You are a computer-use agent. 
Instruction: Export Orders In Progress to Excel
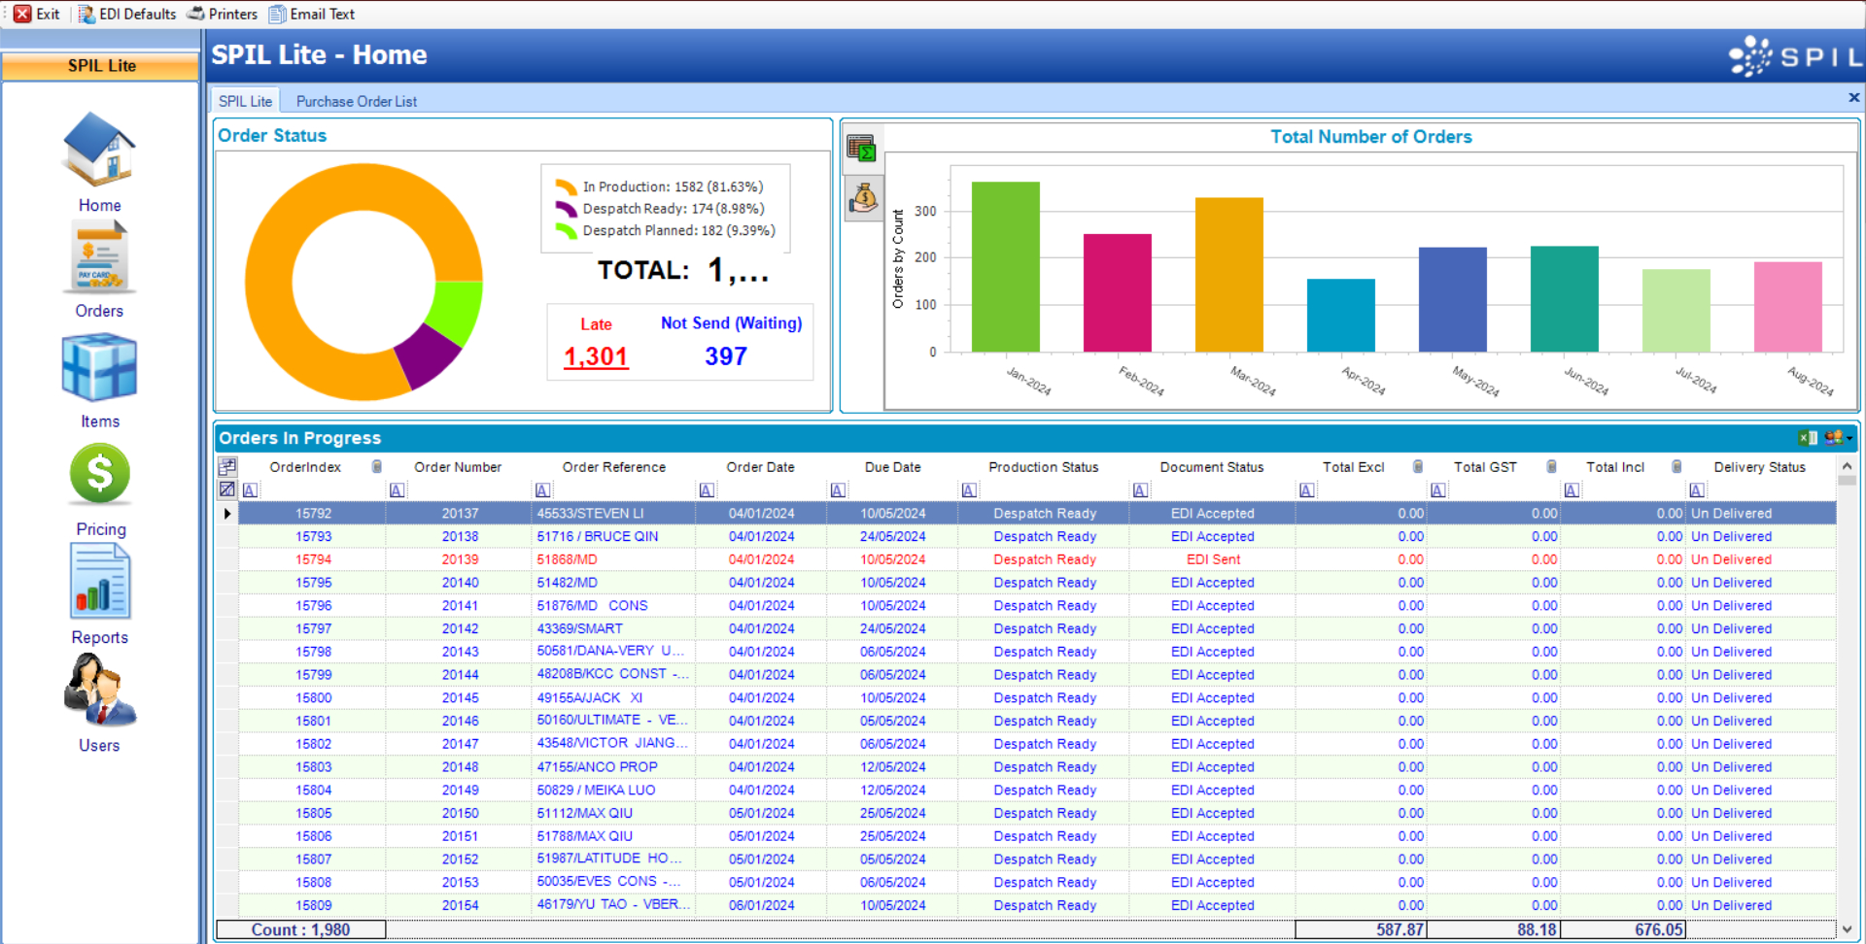pyautogui.click(x=1808, y=438)
